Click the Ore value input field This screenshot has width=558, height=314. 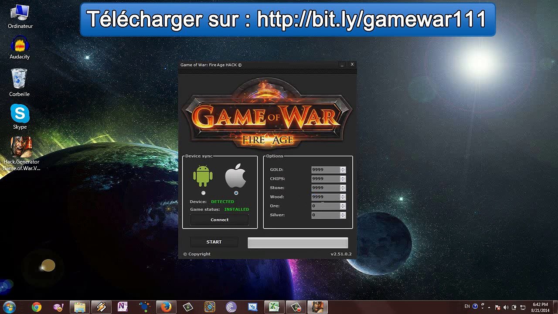click(x=326, y=206)
